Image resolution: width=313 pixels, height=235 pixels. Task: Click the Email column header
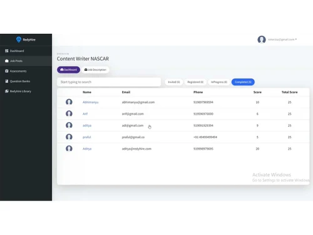(126, 92)
